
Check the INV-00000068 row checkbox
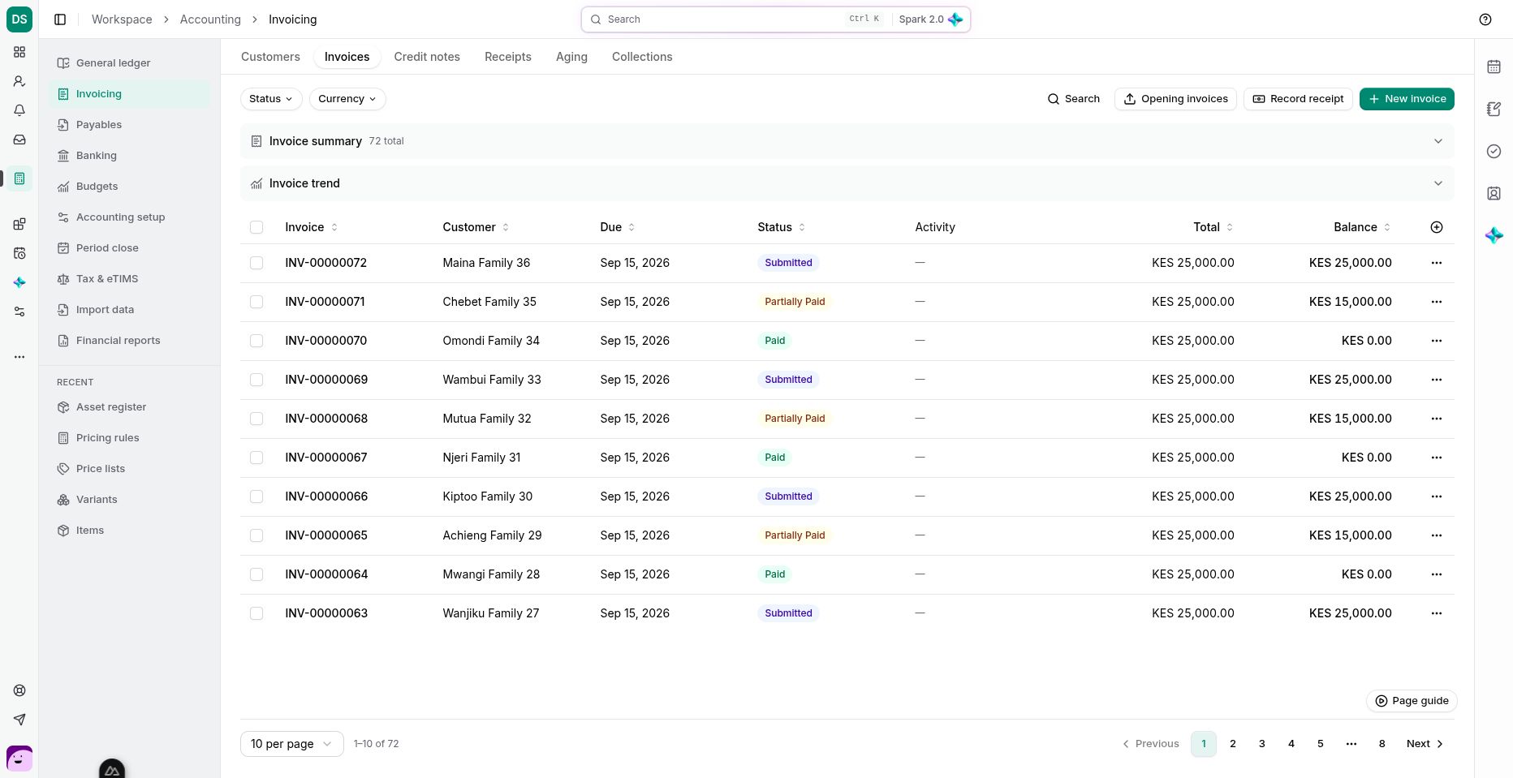click(256, 419)
